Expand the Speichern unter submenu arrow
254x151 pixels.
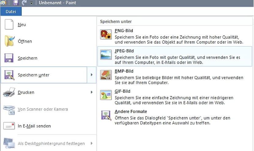click(92, 75)
